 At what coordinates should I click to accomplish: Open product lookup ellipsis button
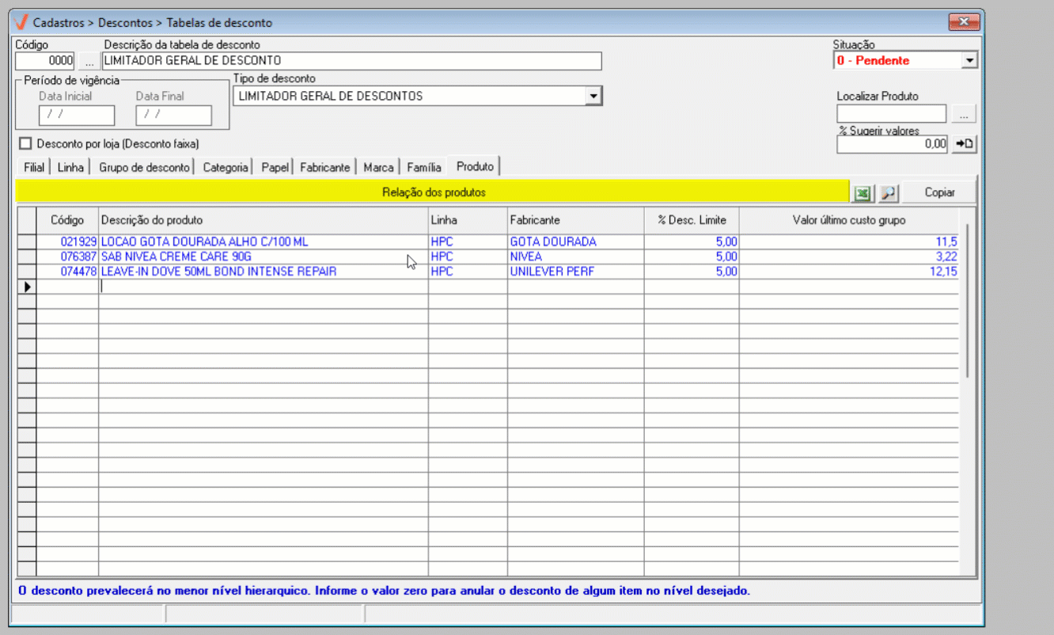(x=963, y=115)
